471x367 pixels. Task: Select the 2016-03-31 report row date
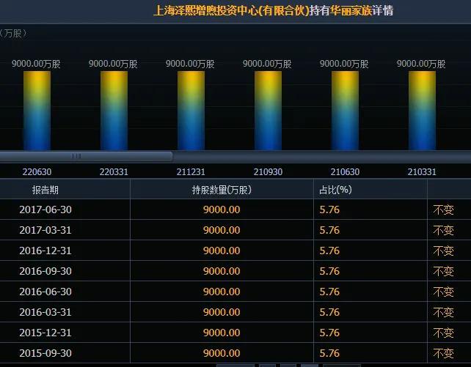45,312
